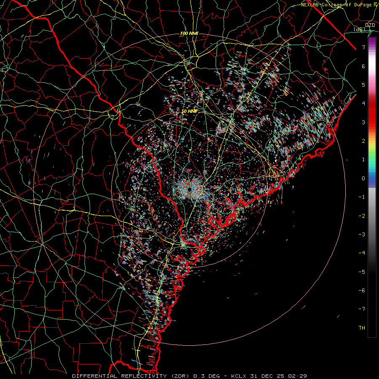The image size is (379, 379).
Task: Click the -6 value on the dB scale
Action: (x=362, y=291)
